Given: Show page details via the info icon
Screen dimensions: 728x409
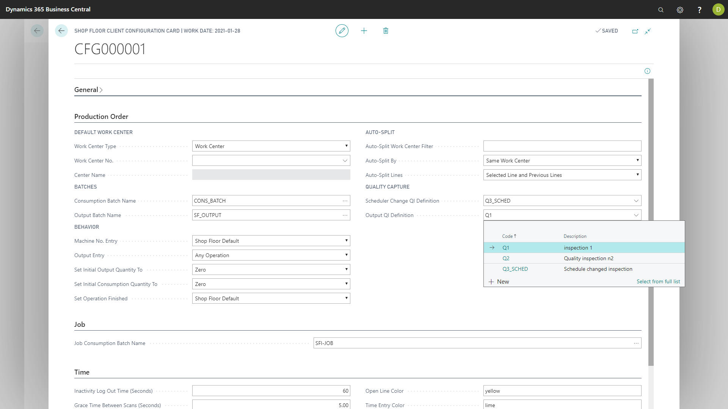Looking at the screenshot, I should click(x=647, y=71).
